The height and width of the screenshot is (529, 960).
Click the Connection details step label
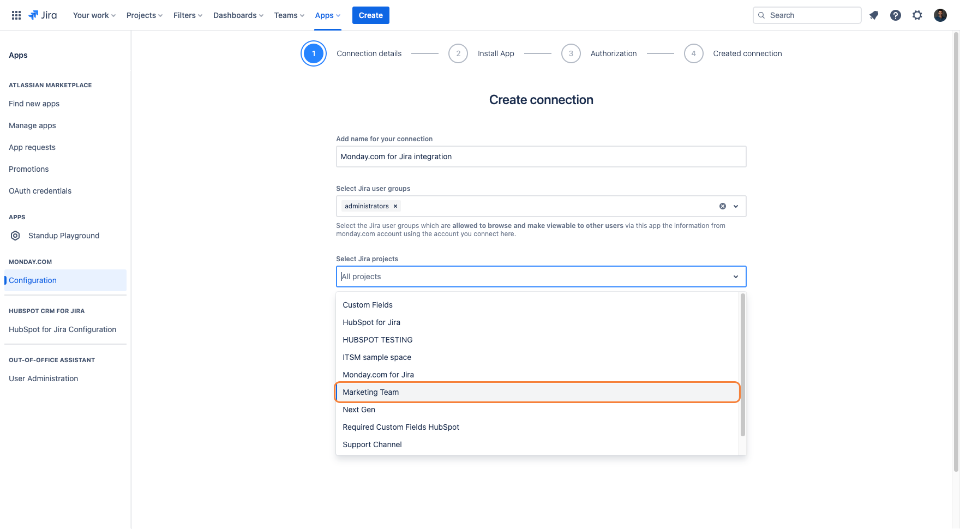(369, 53)
